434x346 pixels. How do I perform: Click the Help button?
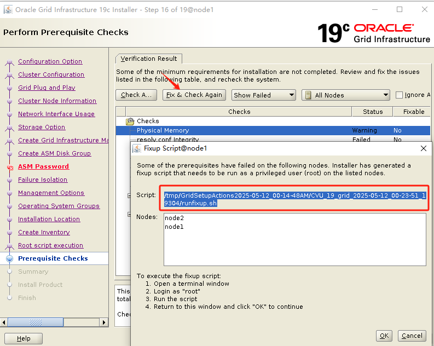tap(24, 338)
